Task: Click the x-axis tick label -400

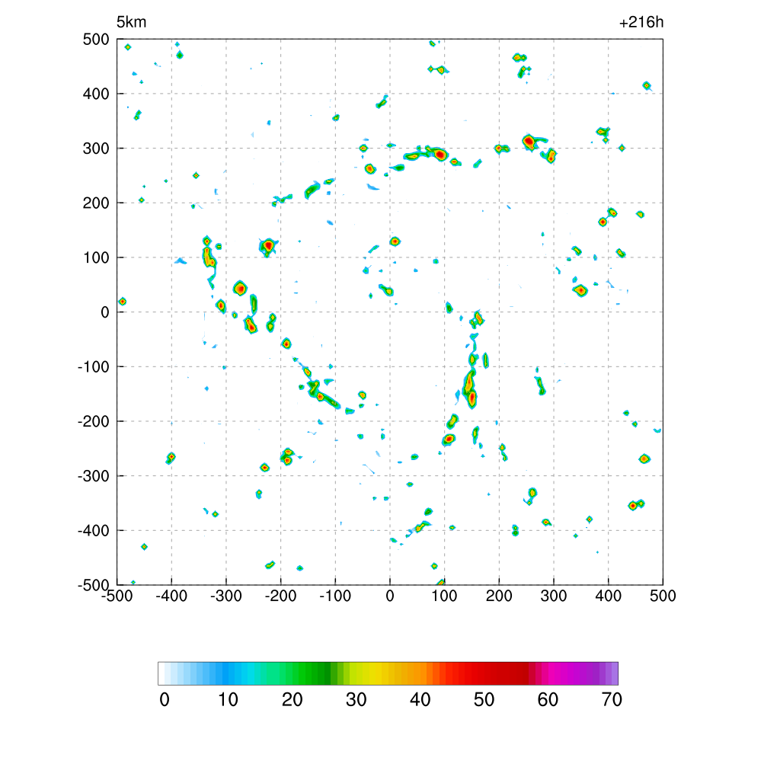Action: click(171, 596)
